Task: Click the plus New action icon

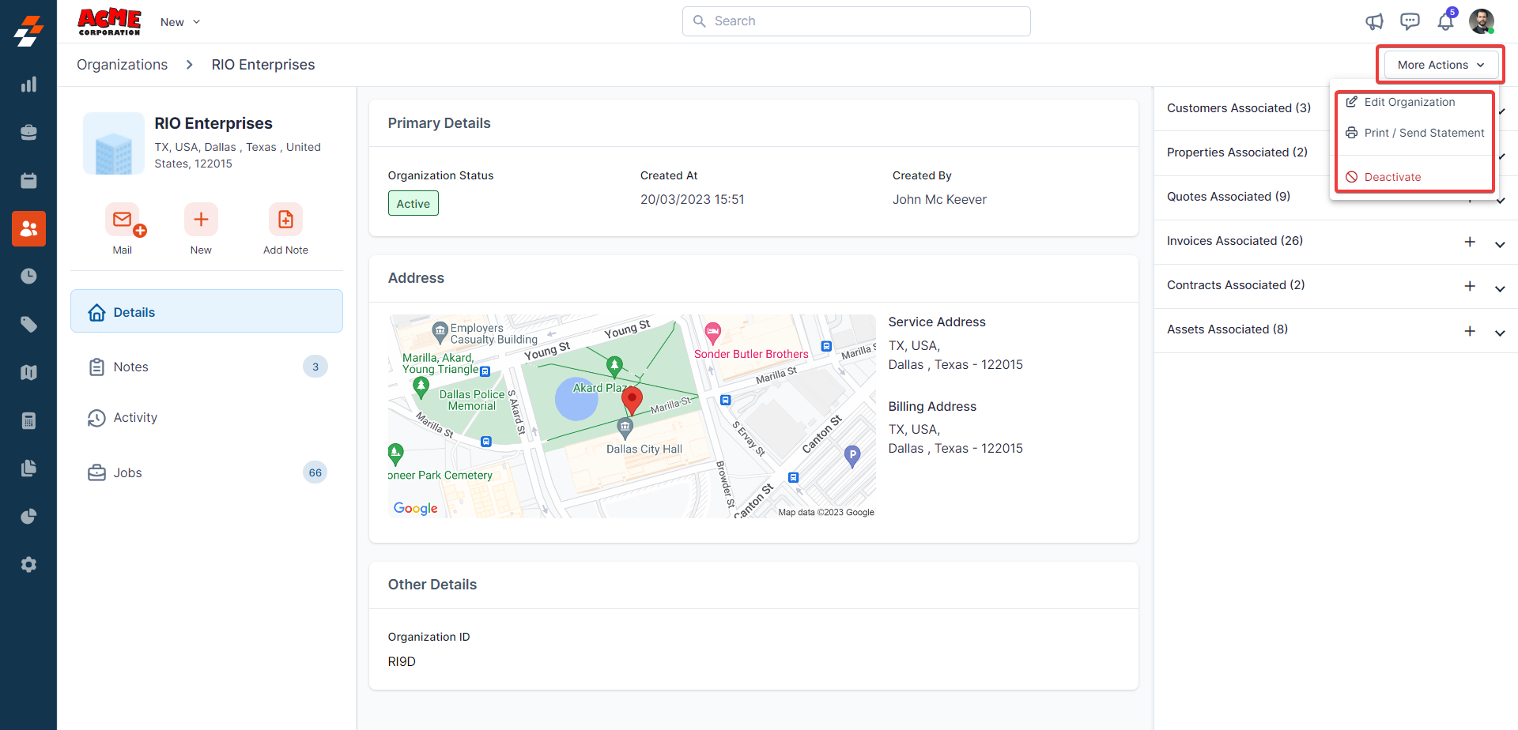Action: tap(201, 220)
